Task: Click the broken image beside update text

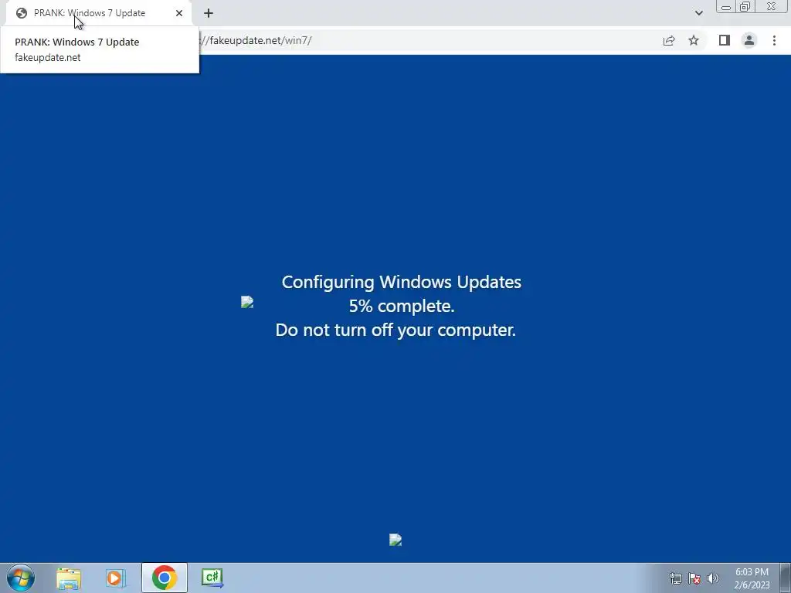Action: [x=247, y=302]
